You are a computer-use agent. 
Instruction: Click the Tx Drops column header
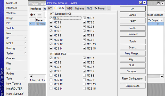click(153, 20)
